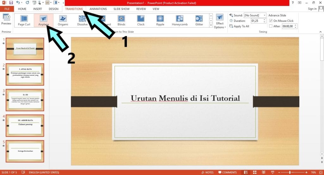Screen dimensions: 324x175
Task: Switch to the Design tab
Action: coord(53,9)
